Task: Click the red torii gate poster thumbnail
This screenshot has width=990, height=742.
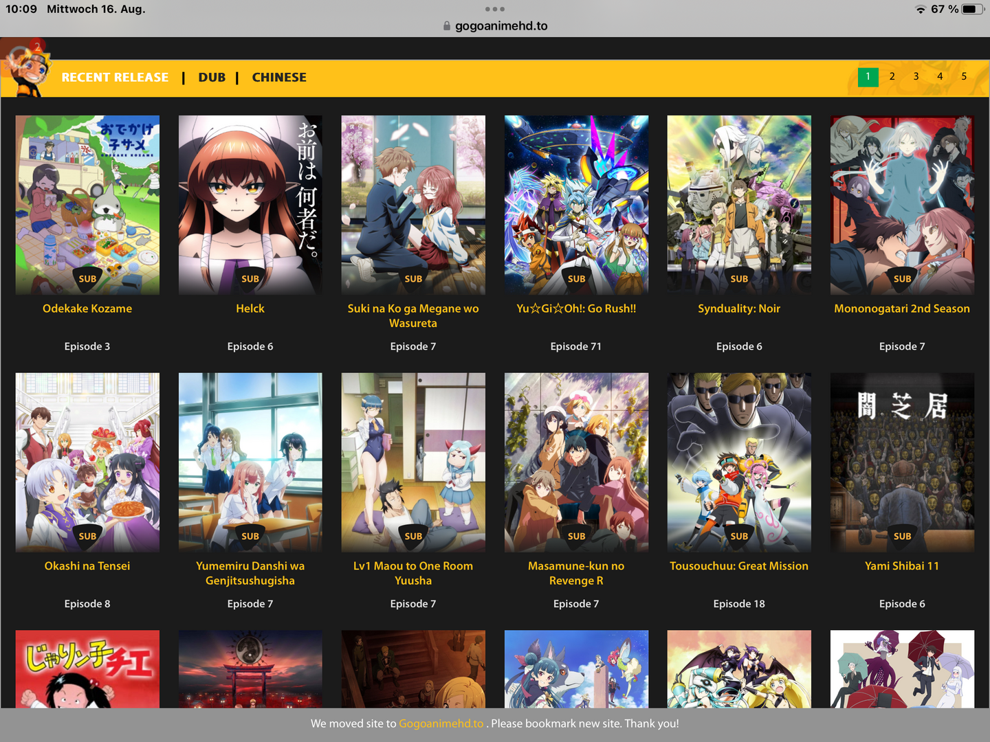Action: tap(250, 669)
